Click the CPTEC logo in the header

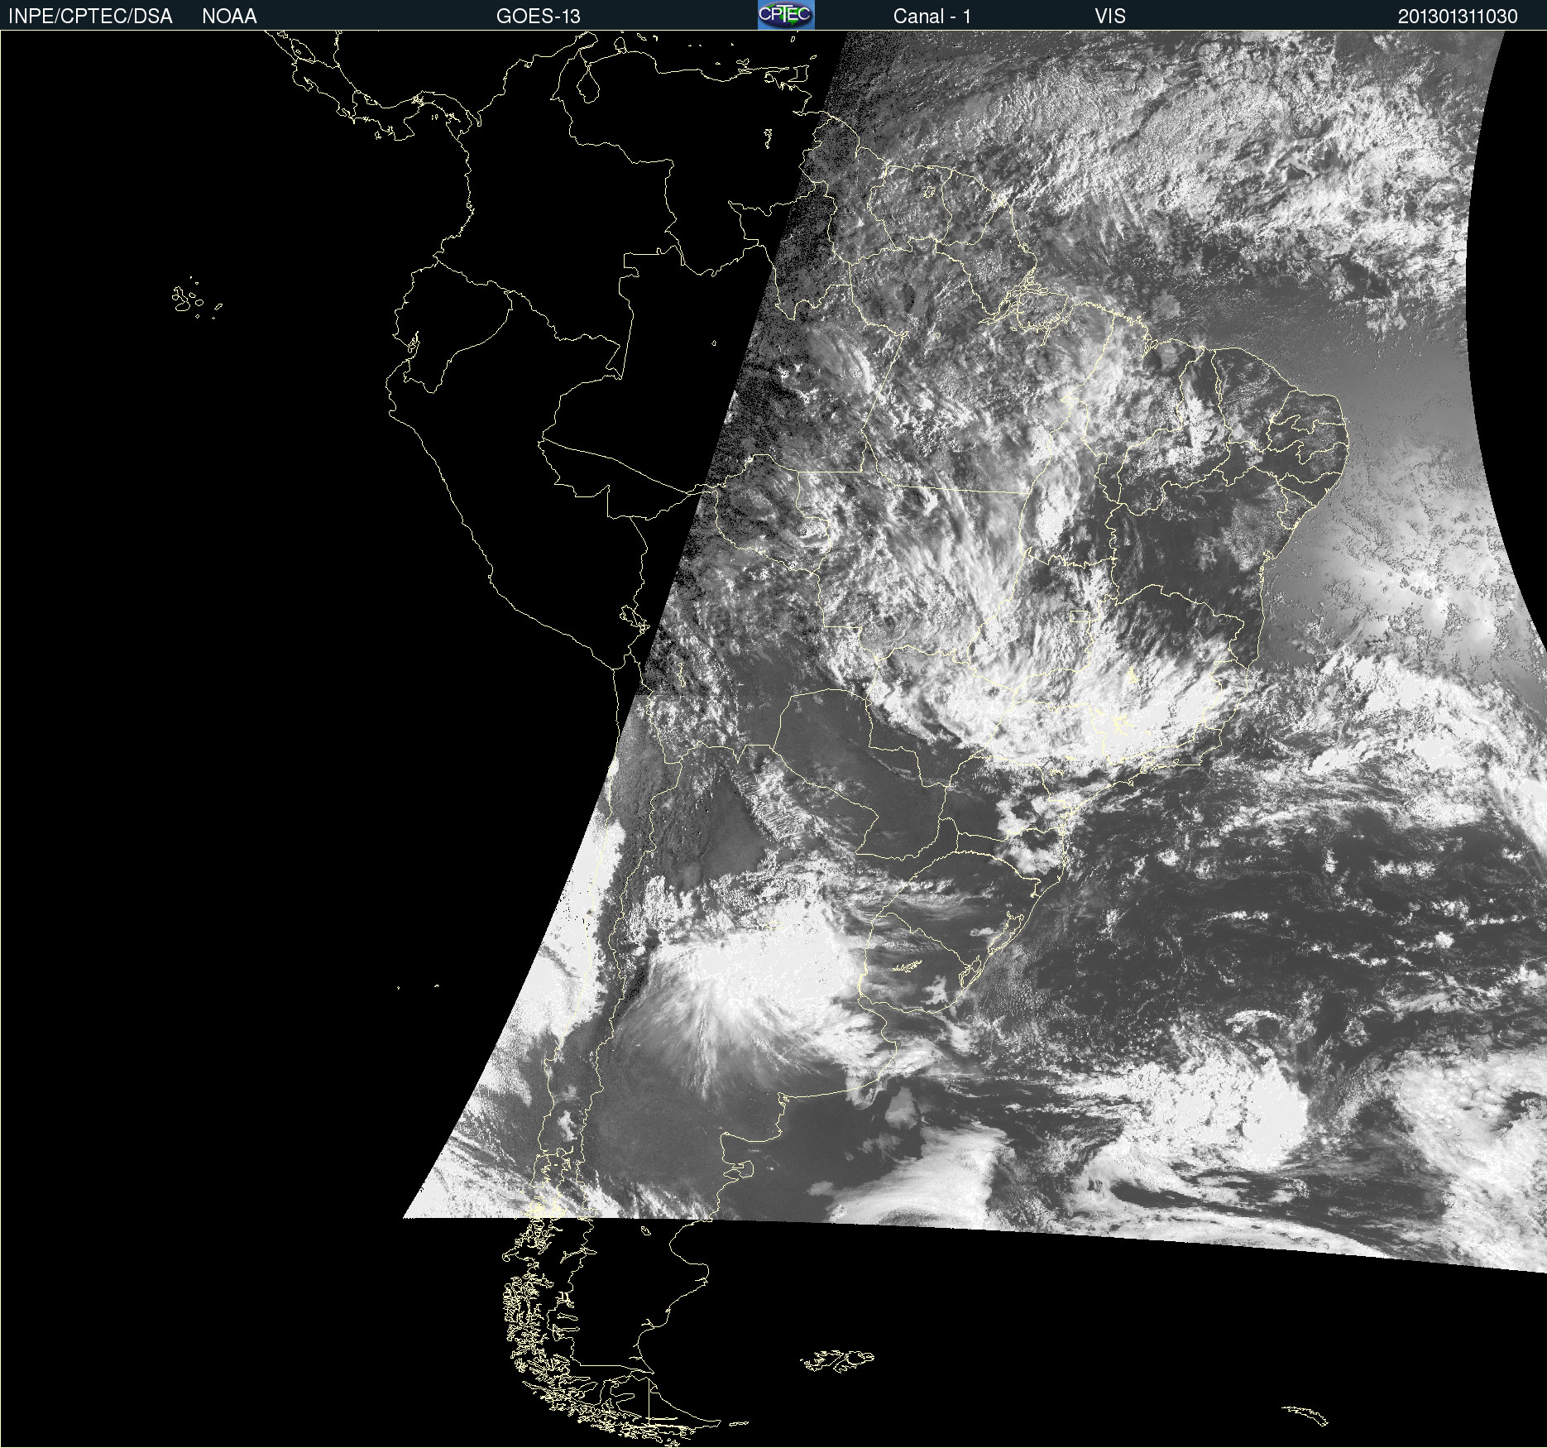tap(786, 15)
